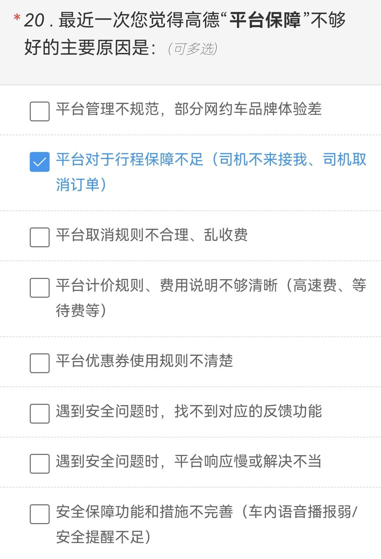381x559 pixels.
Task: Click the red required asterisk
Action: (x=17, y=18)
